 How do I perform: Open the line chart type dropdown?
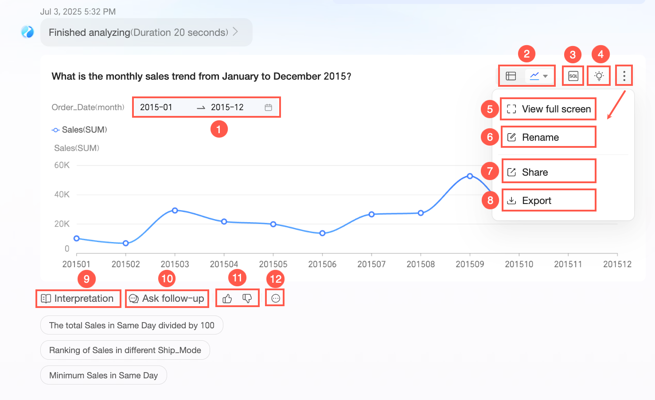pos(539,76)
